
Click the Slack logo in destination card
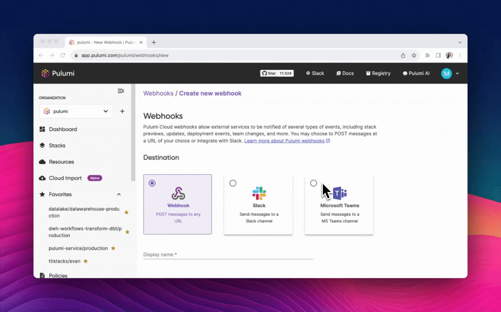point(259,193)
